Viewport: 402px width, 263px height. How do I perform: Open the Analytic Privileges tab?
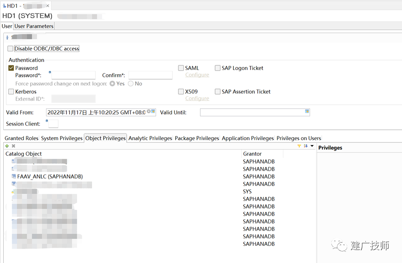pyautogui.click(x=150, y=138)
